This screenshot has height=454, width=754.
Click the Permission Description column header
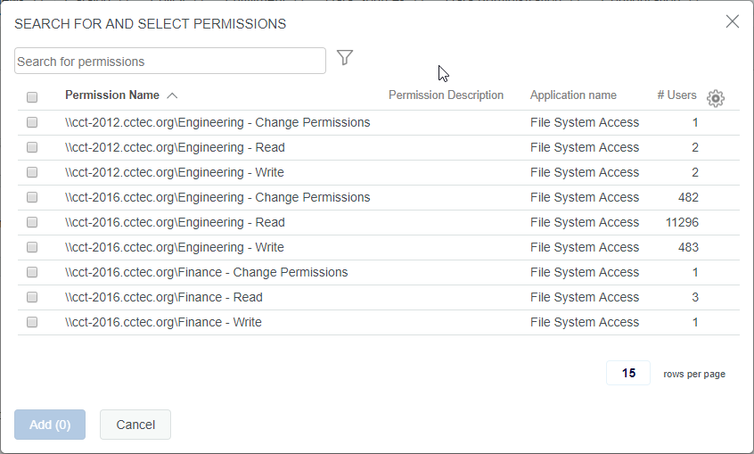[x=446, y=95]
